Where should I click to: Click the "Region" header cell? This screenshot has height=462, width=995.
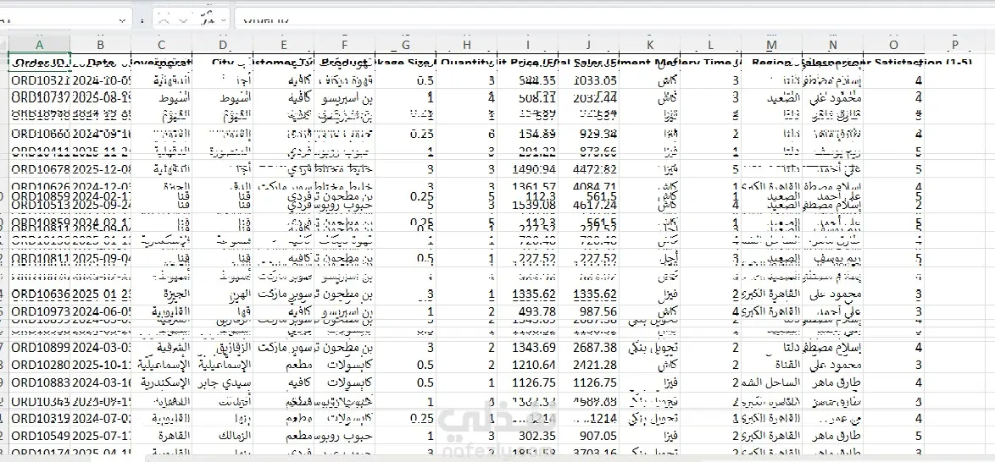point(771,63)
